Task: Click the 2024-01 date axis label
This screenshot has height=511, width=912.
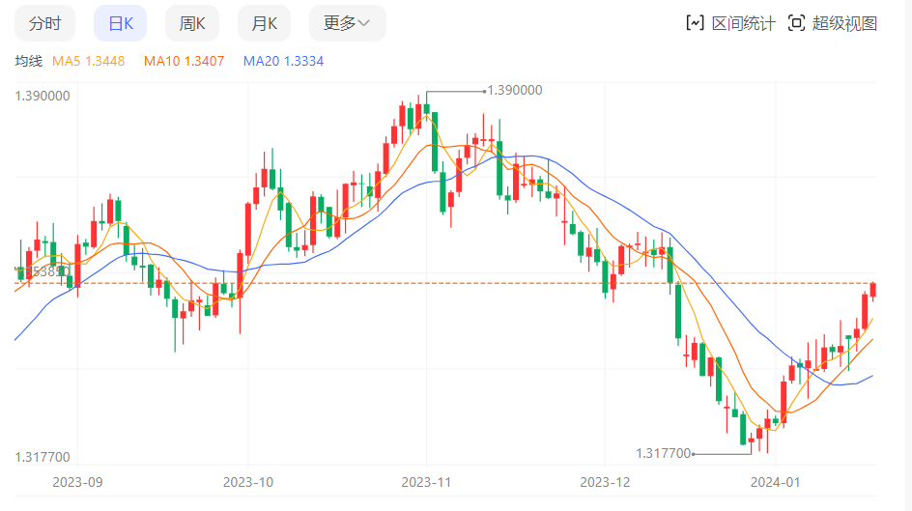Action: tap(776, 482)
